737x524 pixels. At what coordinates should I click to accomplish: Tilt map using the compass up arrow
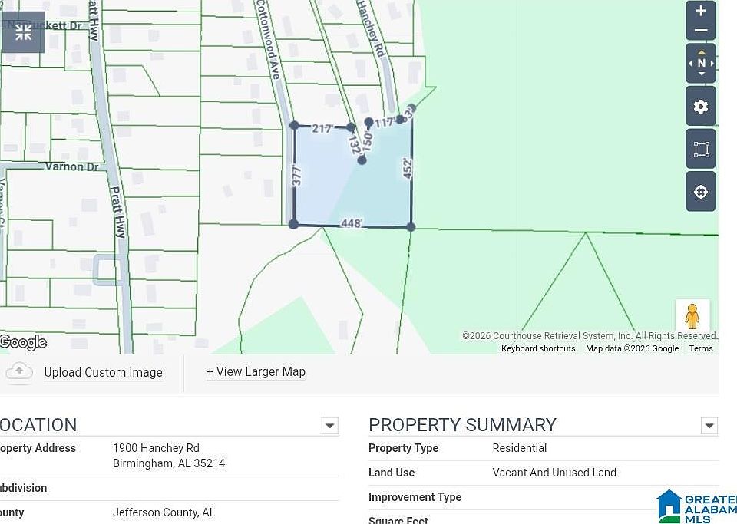click(x=701, y=51)
